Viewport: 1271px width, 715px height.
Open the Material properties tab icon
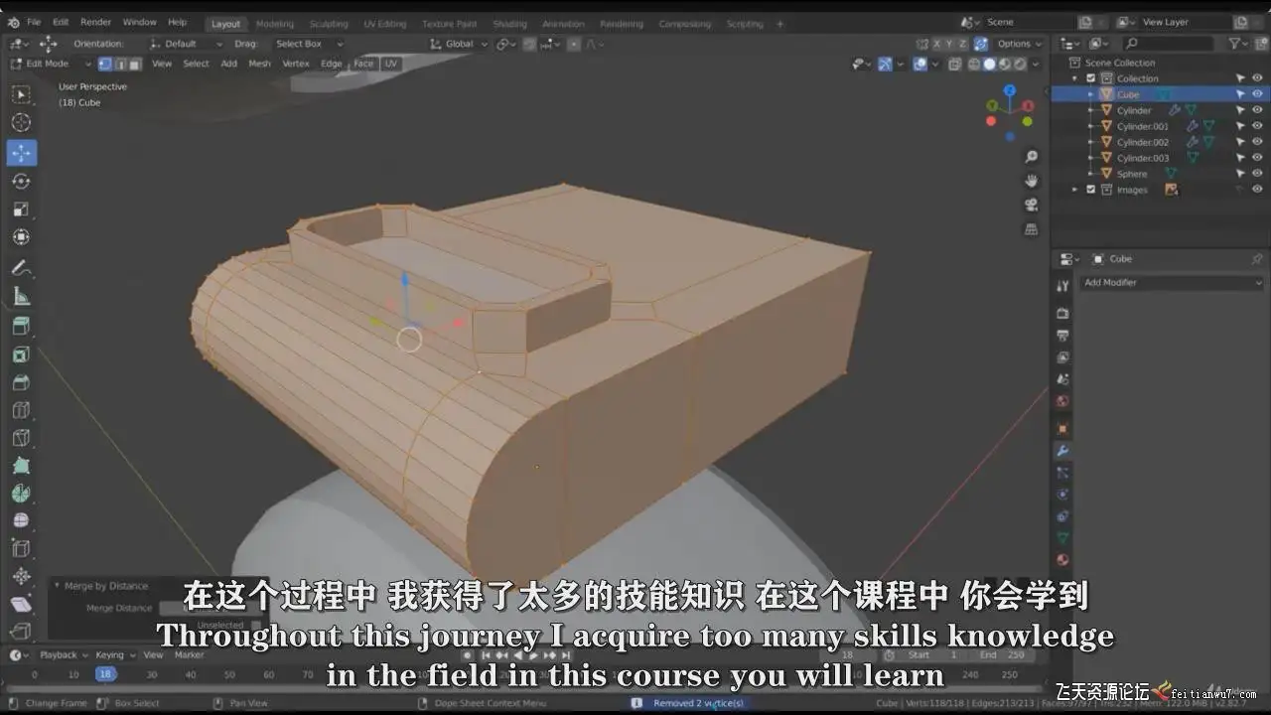1062,560
